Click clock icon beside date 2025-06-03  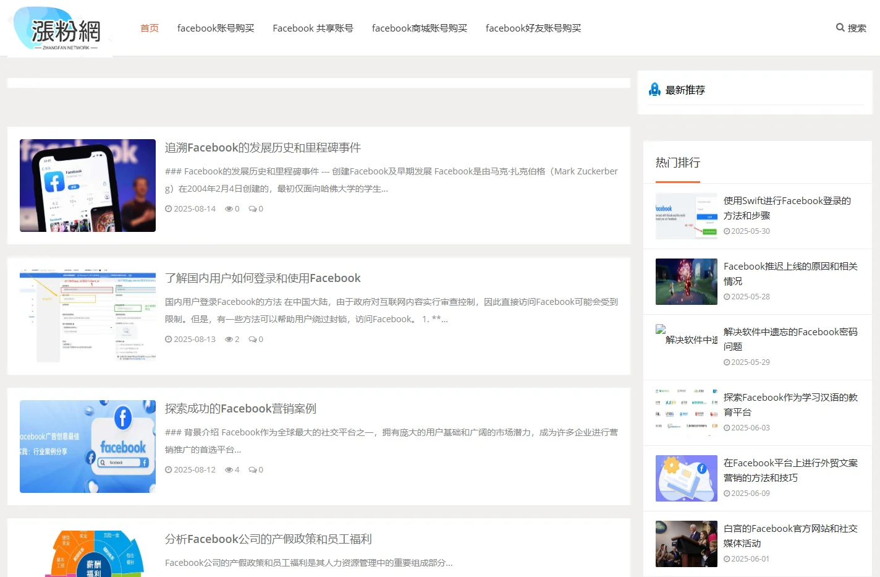727,428
